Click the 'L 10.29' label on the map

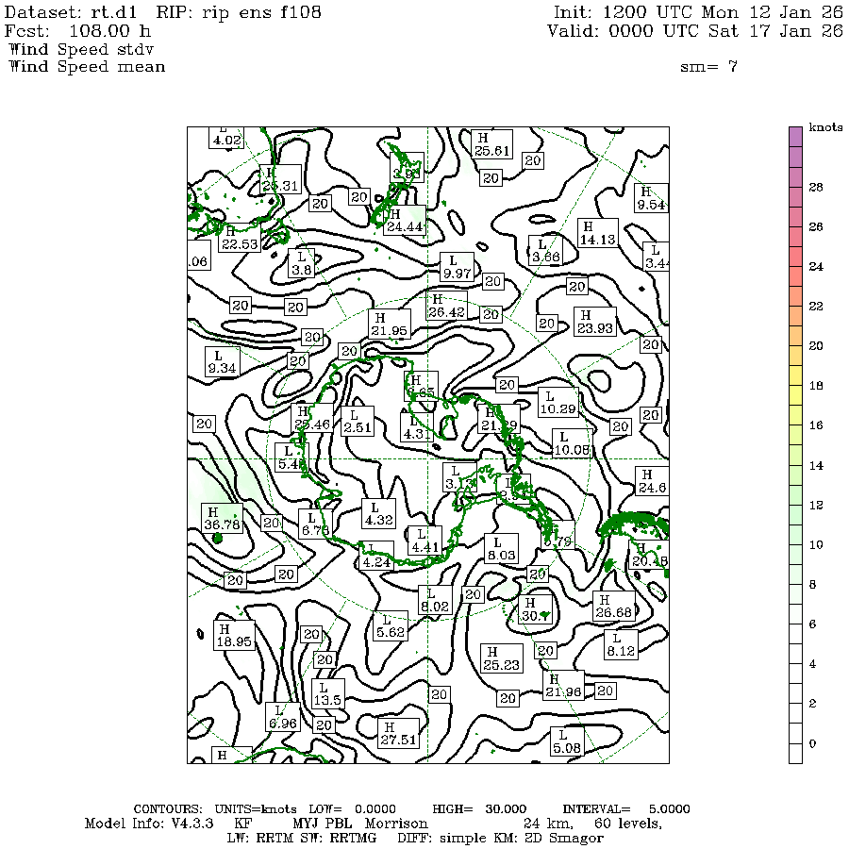pos(558,402)
